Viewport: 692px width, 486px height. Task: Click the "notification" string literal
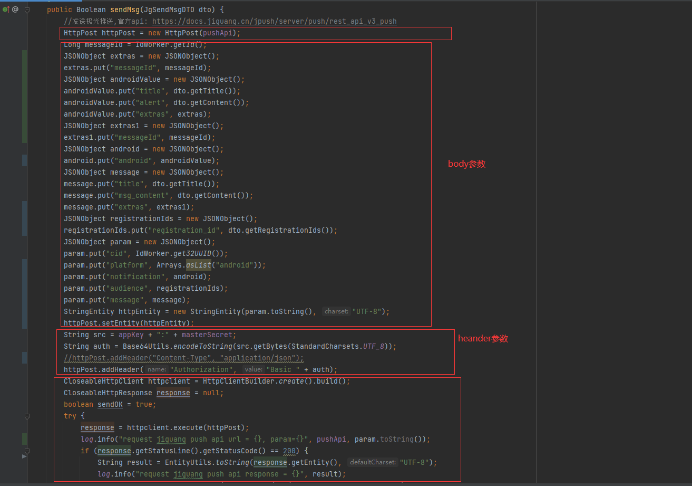coord(135,277)
